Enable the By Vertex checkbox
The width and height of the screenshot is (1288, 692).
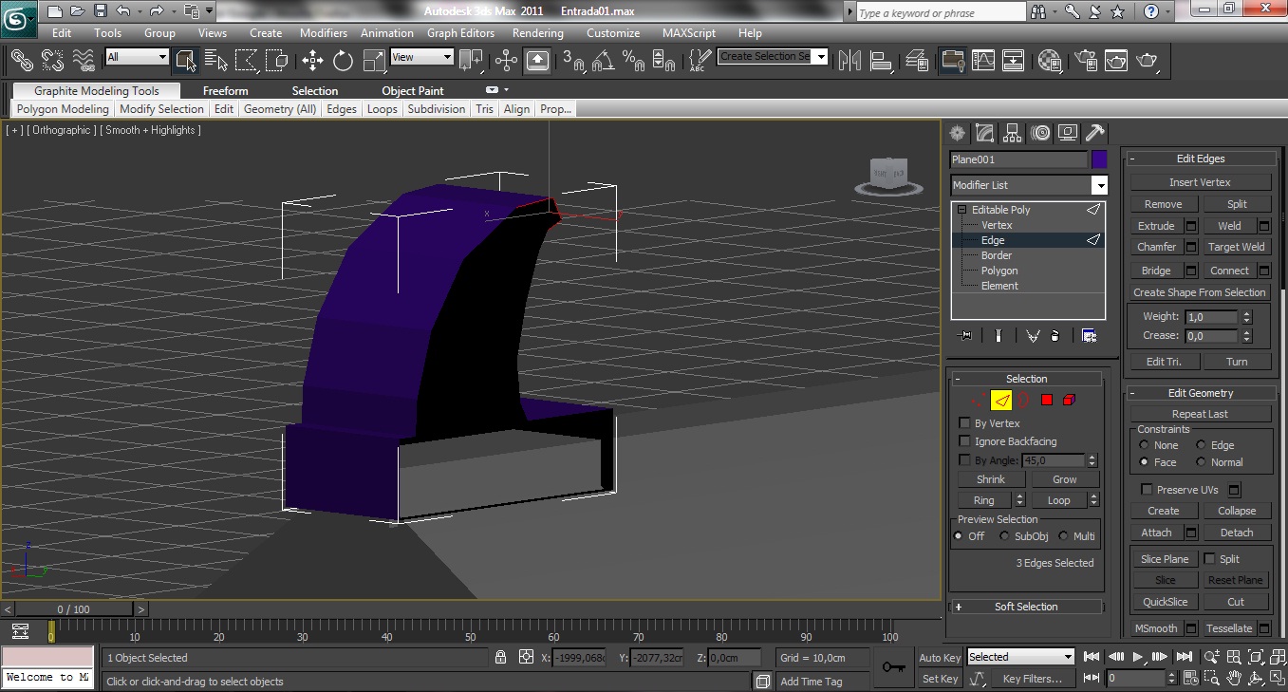[x=965, y=423]
